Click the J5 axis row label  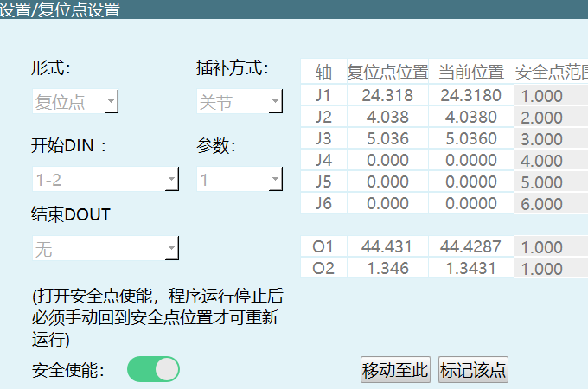point(323,182)
